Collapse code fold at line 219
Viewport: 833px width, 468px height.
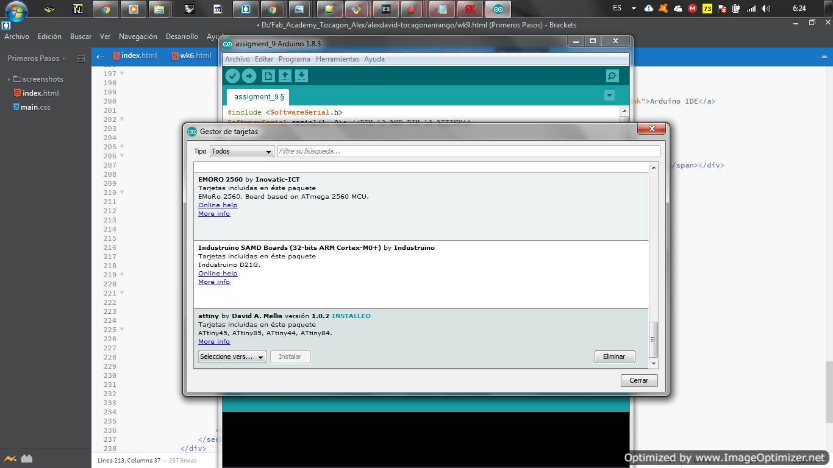122,275
